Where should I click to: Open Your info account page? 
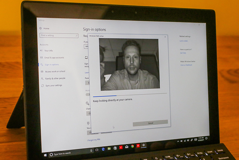46,51
